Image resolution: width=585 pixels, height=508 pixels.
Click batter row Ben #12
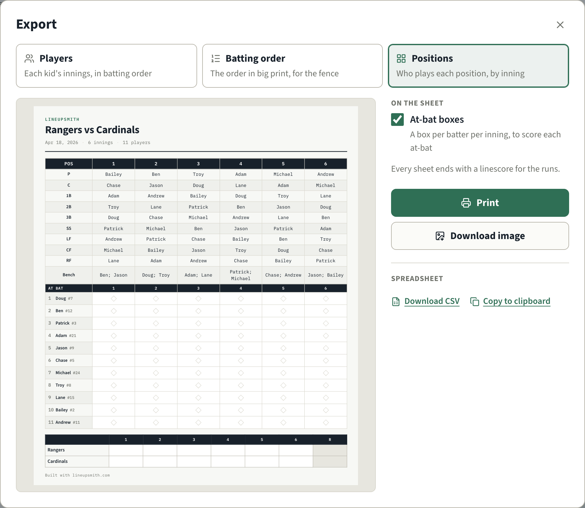(x=69, y=311)
